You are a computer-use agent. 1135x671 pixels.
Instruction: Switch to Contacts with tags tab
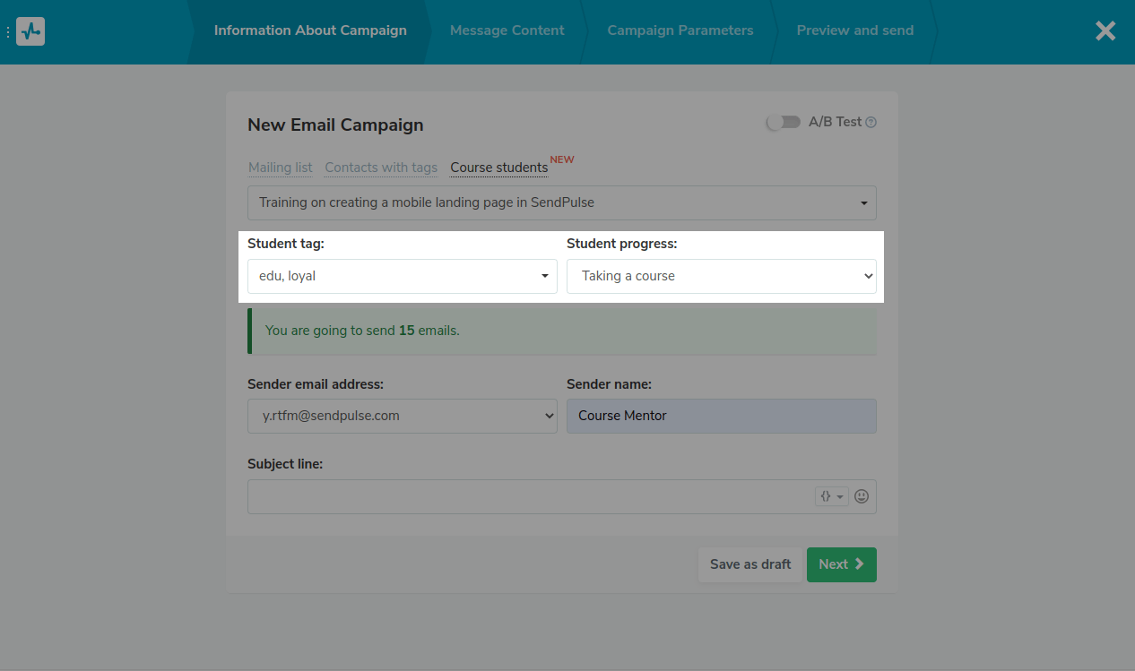pos(381,168)
